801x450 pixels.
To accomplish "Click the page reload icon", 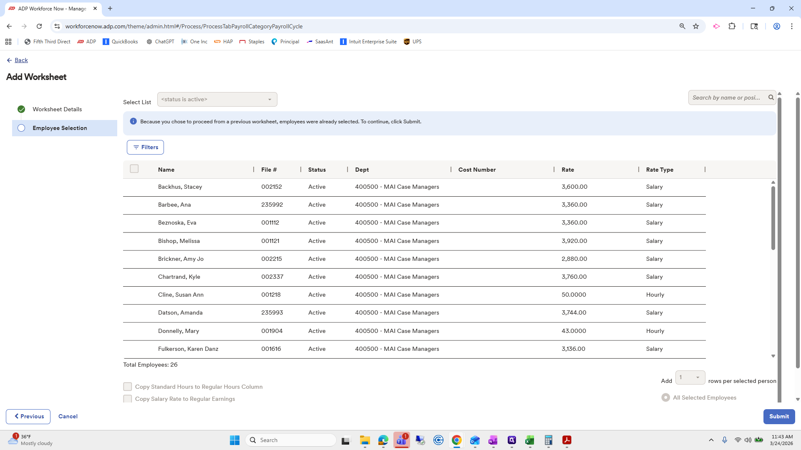I will pyautogui.click(x=39, y=26).
